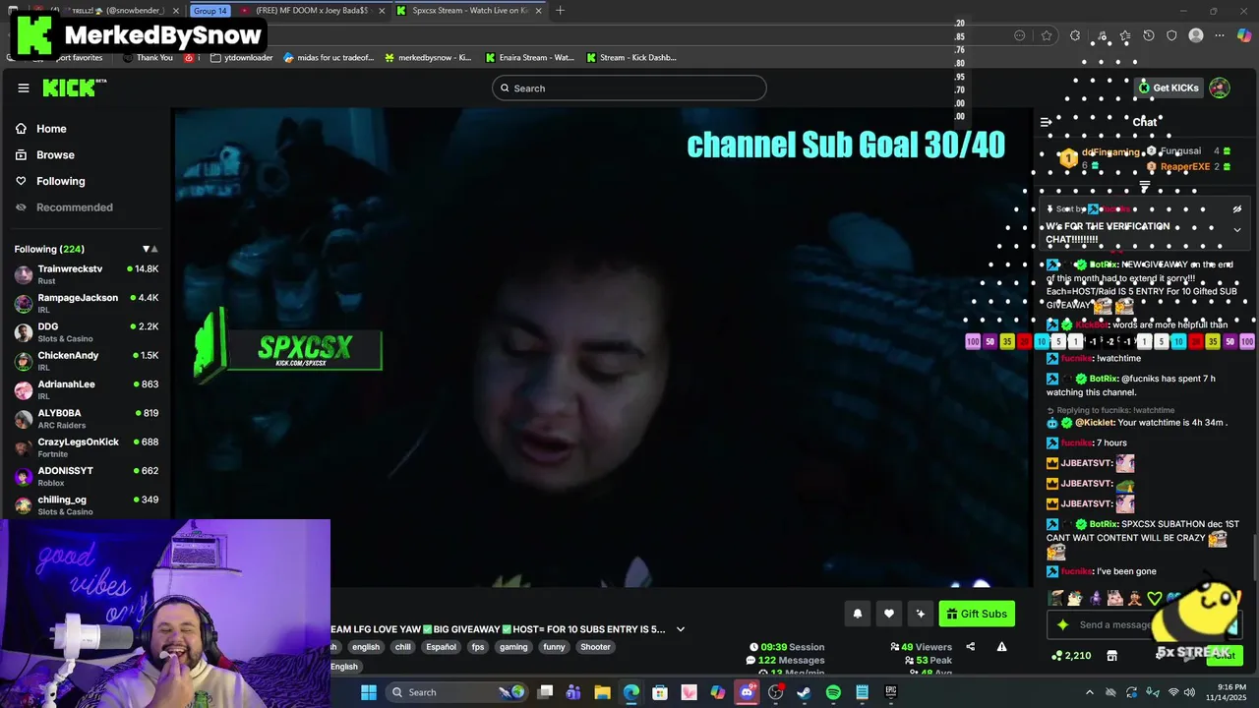
Task: Open RampageJackson channel in following list
Action: (86, 303)
